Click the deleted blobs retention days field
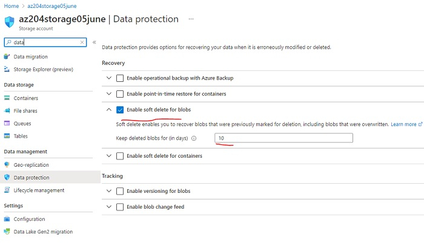The image size is (424, 245). pos(283,138)
